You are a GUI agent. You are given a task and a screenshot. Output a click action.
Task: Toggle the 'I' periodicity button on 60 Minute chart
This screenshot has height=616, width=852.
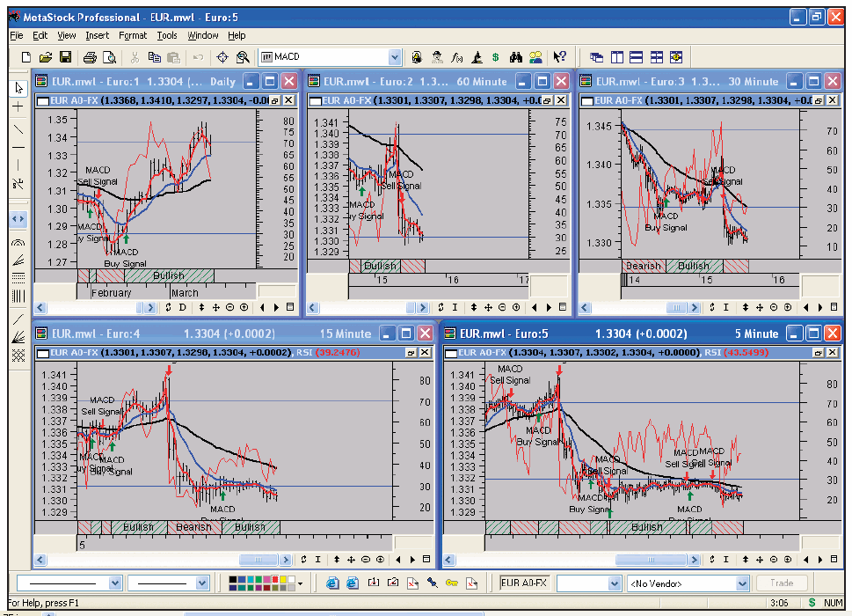click(x=455, y=308)
